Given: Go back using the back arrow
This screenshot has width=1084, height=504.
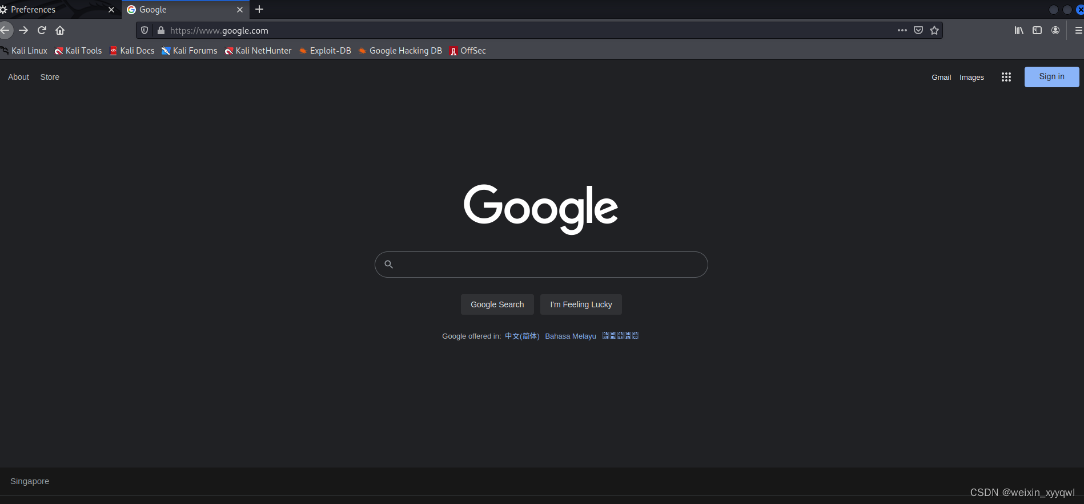Looking at the screenshot, I should 5,30.
